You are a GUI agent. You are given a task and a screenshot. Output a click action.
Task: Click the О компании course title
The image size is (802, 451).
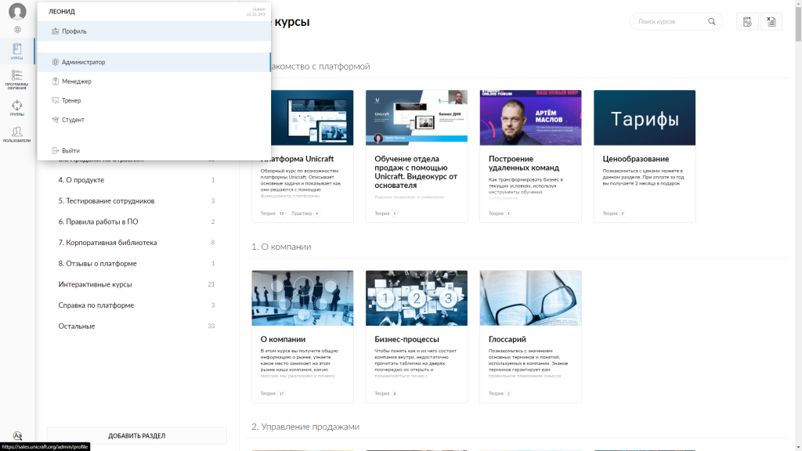click(x=283, y=339)
